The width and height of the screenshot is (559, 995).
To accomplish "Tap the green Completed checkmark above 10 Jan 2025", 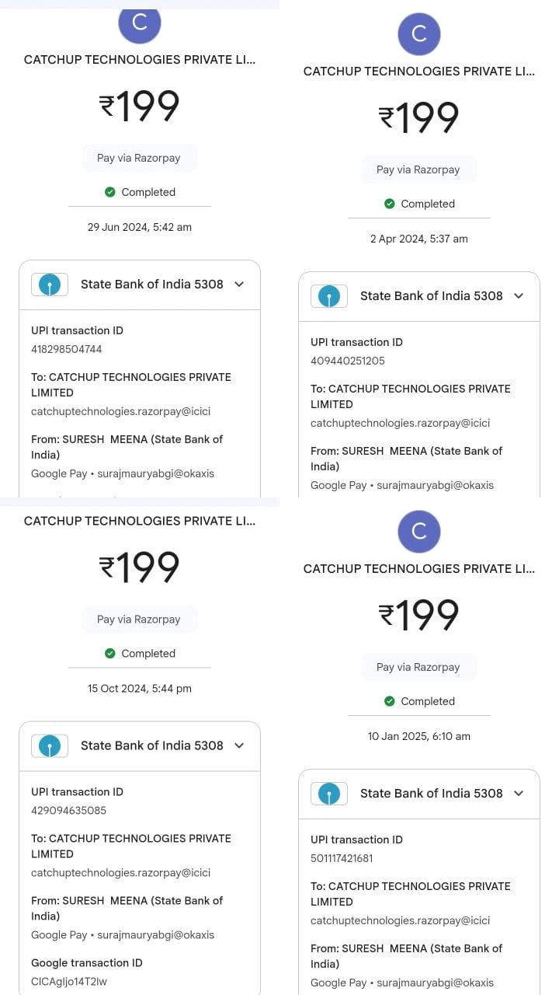I will coord(390,701).
